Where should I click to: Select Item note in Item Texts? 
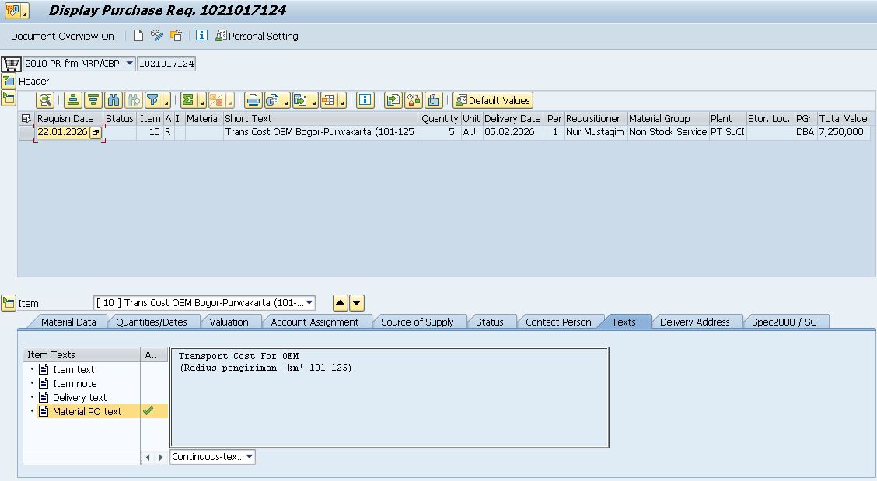coord(75,384)
